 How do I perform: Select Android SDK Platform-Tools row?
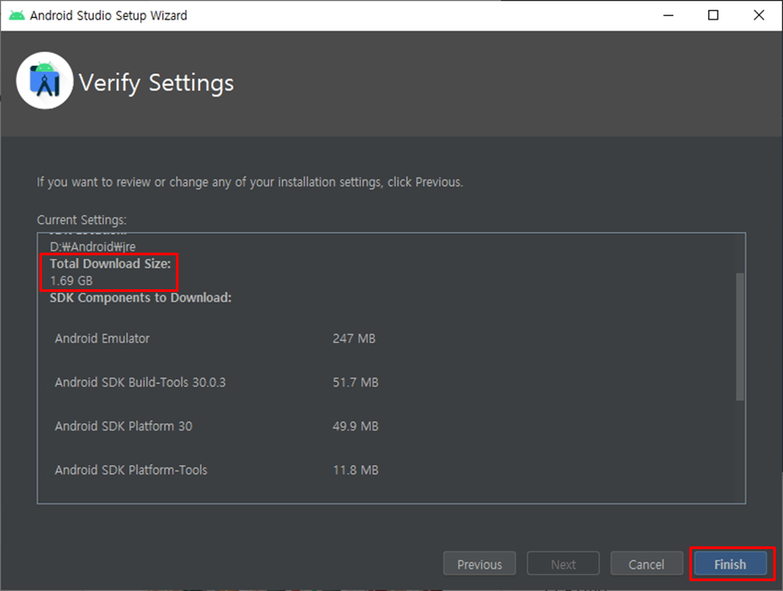(x=215, y=470)
